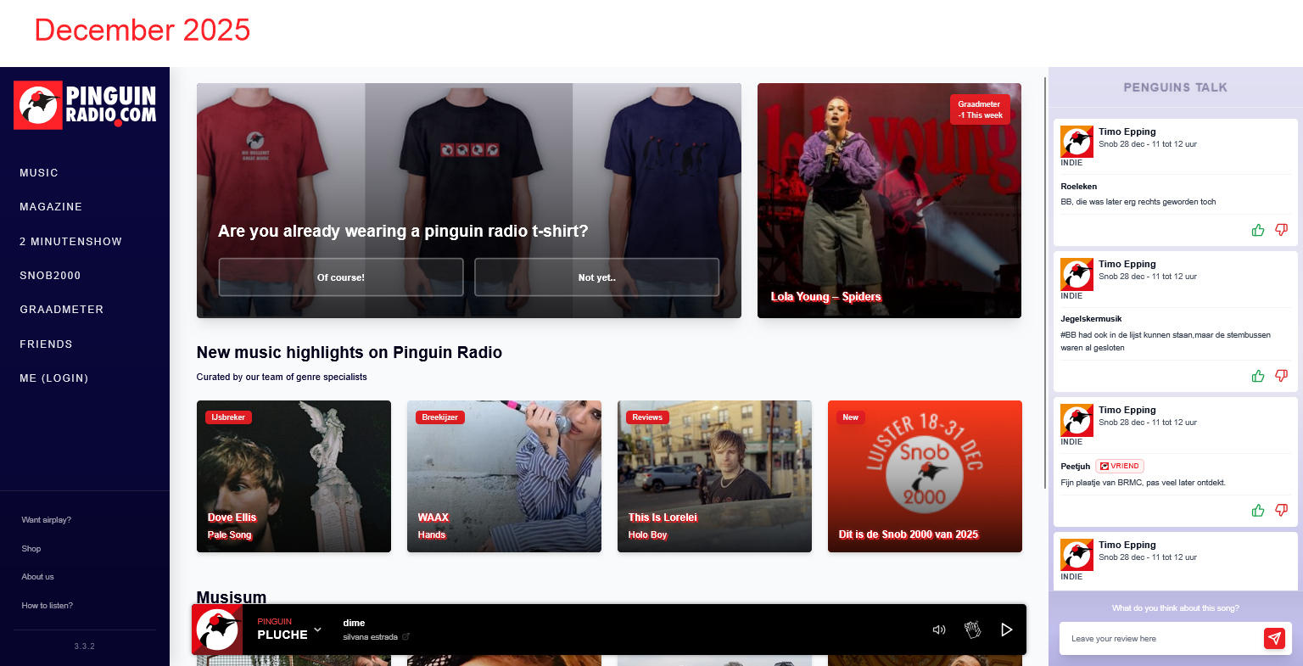Click the speaker volume icon in player
Image resolution: width=1303 pixels, height=666 pixels.
pos(938,630)
